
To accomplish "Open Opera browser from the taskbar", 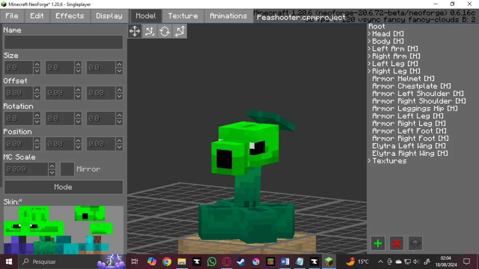I will 227,261.
